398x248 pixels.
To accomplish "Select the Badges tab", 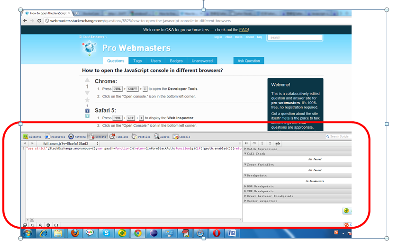I will pos(176,61).
